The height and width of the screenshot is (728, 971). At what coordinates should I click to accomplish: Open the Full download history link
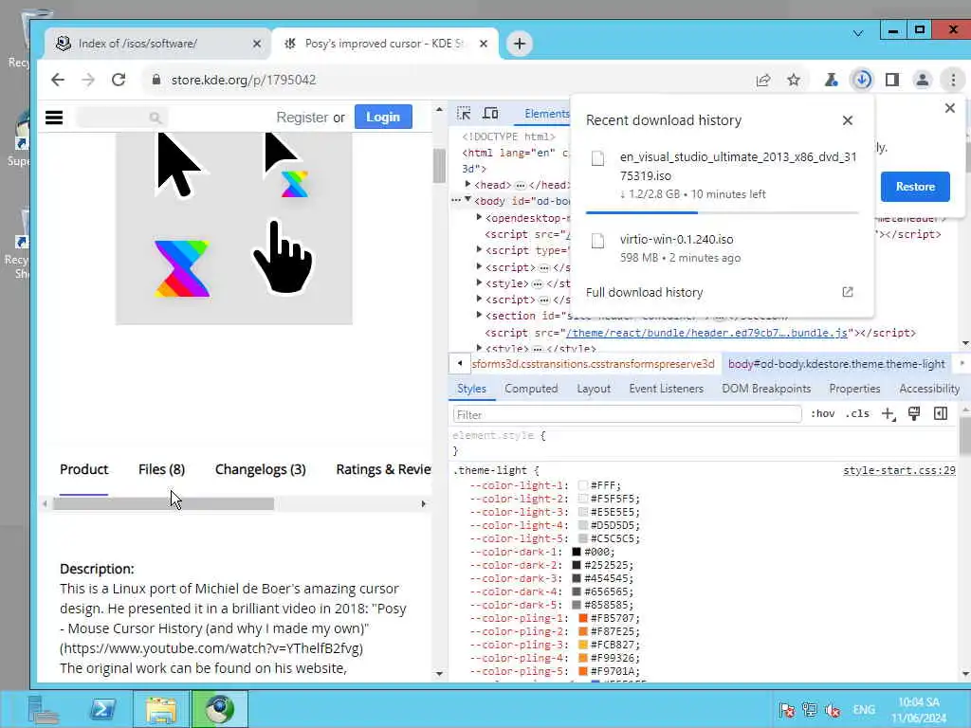pos(645,292)
